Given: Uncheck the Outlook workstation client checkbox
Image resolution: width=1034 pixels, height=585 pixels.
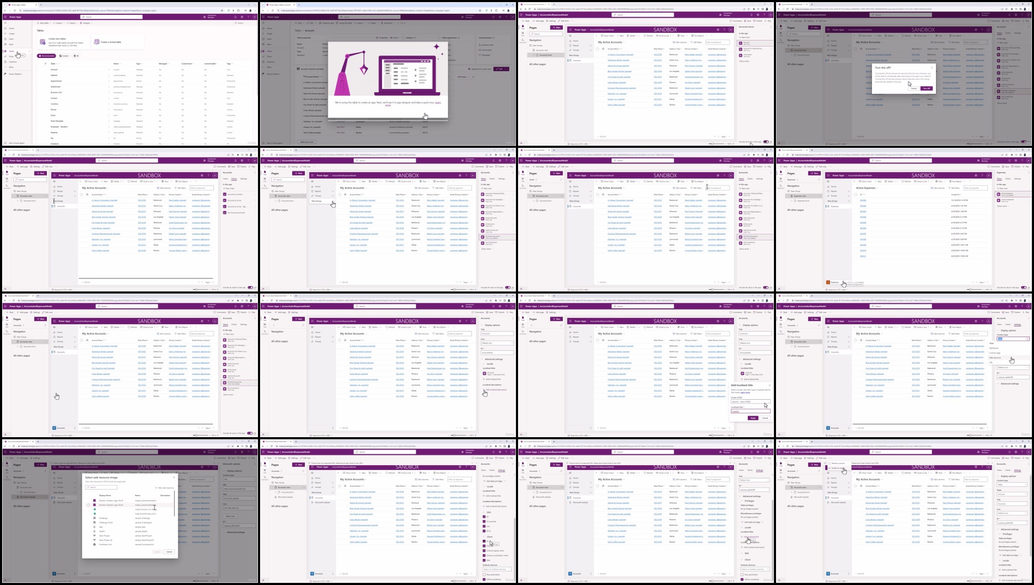Looking at the screenshot, I should [x=484, y=556].
